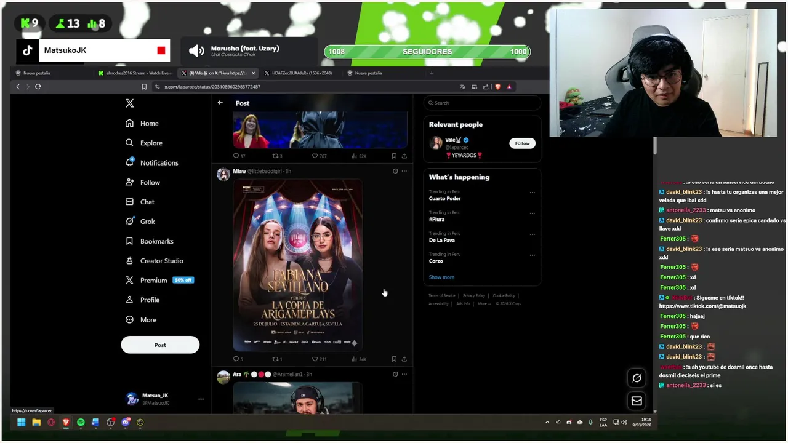788x443 pixels.
Task: Repost the post with 3 reposts
Action: pos(276,156)
